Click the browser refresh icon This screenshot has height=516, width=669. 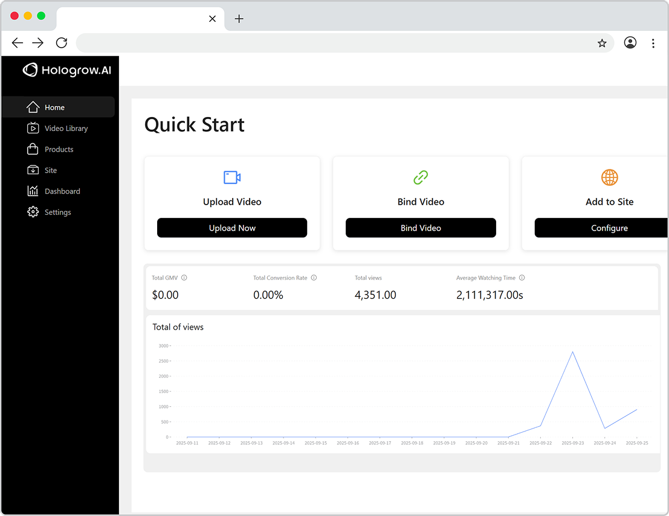pyautogui.click(x=61, y=43)
